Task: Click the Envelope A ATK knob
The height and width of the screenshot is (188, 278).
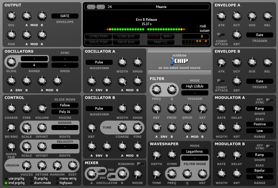Action: pyautogui.click(x=221, y=16)
